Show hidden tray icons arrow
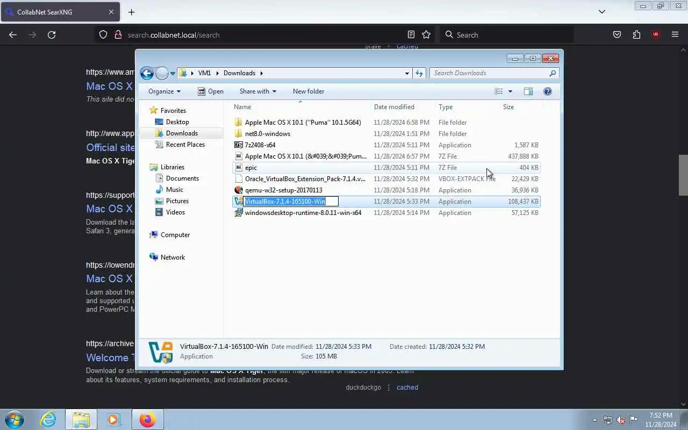This screenshot has width=688, height=430. click(x=594, y=420)
